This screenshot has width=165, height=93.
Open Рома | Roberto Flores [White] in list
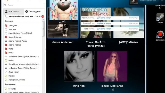[20, 33]
